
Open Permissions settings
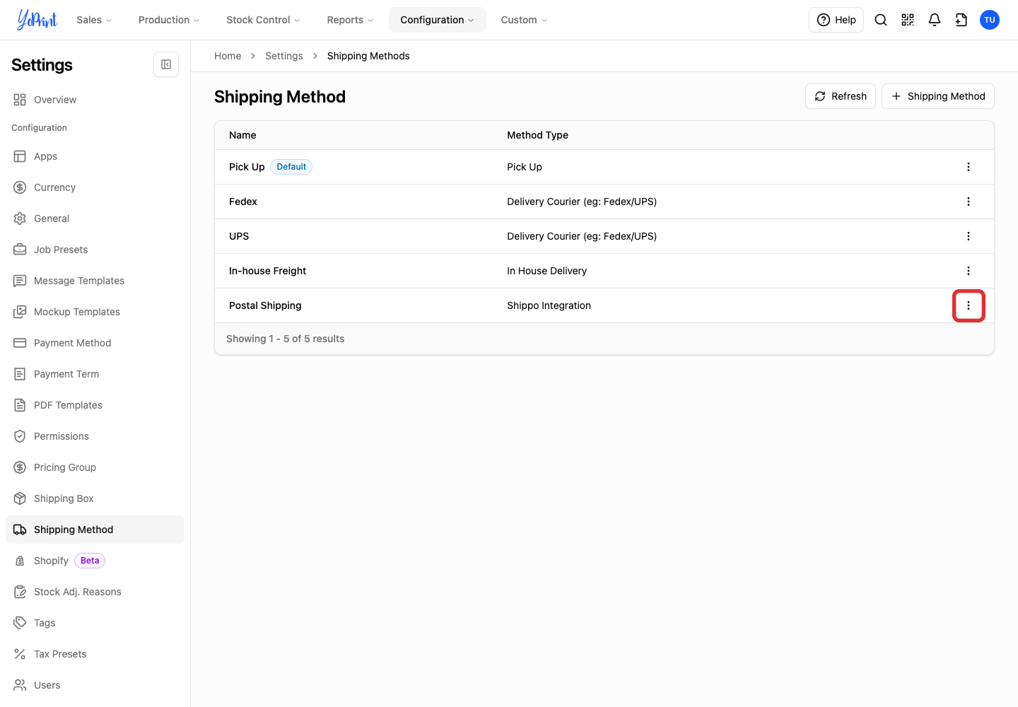point(95,436)
